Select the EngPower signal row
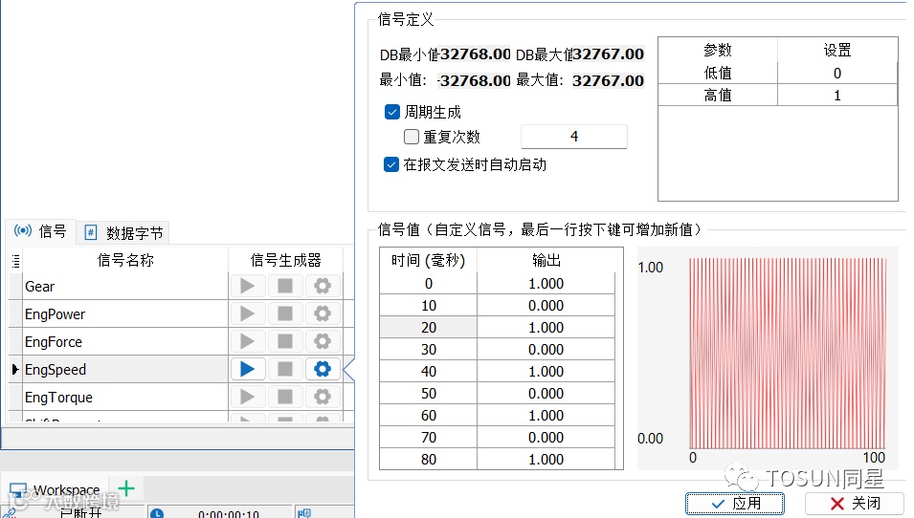This screenshot has width=914, height=518. point(125,314)
